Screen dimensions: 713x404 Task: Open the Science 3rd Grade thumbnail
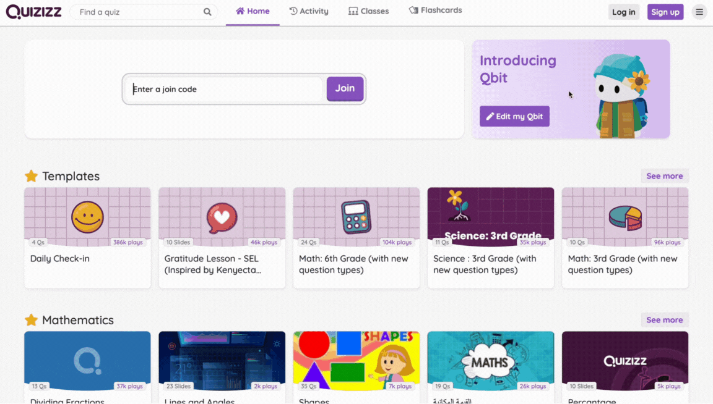(x=491, y=217)
